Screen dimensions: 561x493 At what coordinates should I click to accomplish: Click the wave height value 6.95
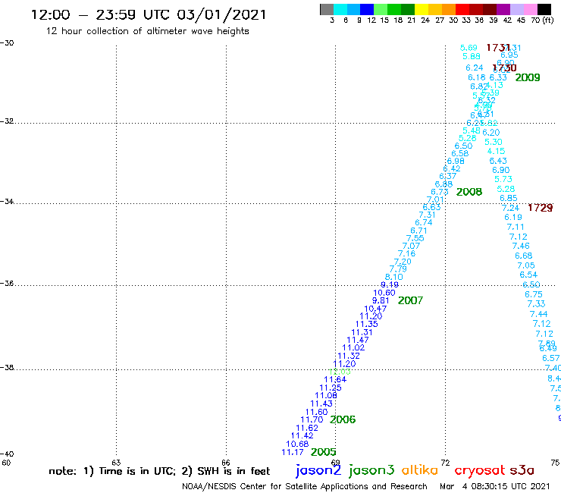509,55
